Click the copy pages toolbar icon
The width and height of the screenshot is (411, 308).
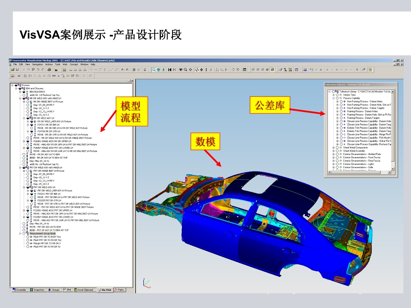pyautogui.click(x=28, y=70)
